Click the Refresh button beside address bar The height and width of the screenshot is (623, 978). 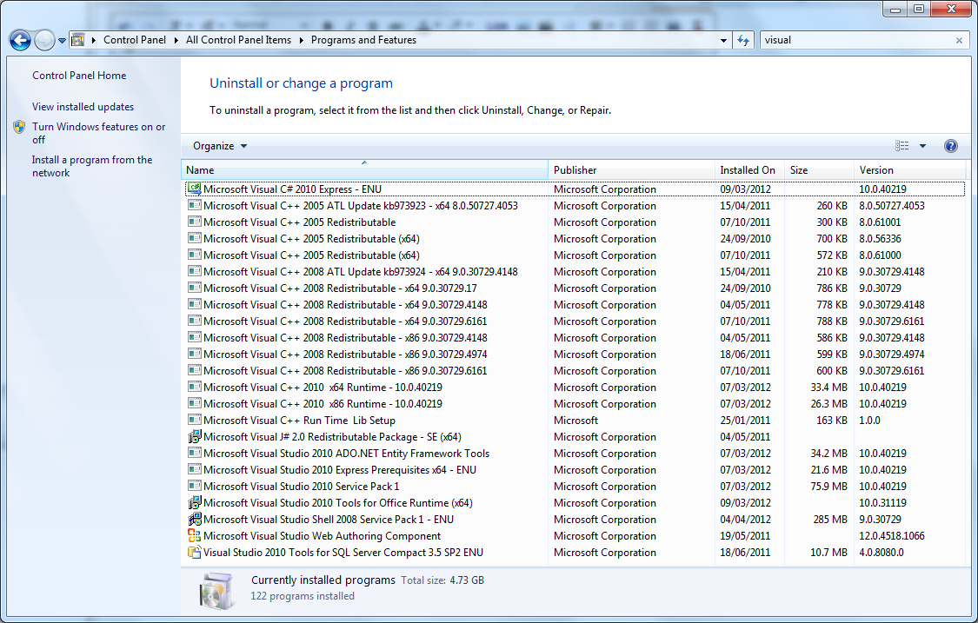[743, 41]
